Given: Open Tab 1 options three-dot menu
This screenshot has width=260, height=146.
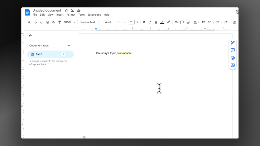Looking at the screenshot, I should click(69, 54).
